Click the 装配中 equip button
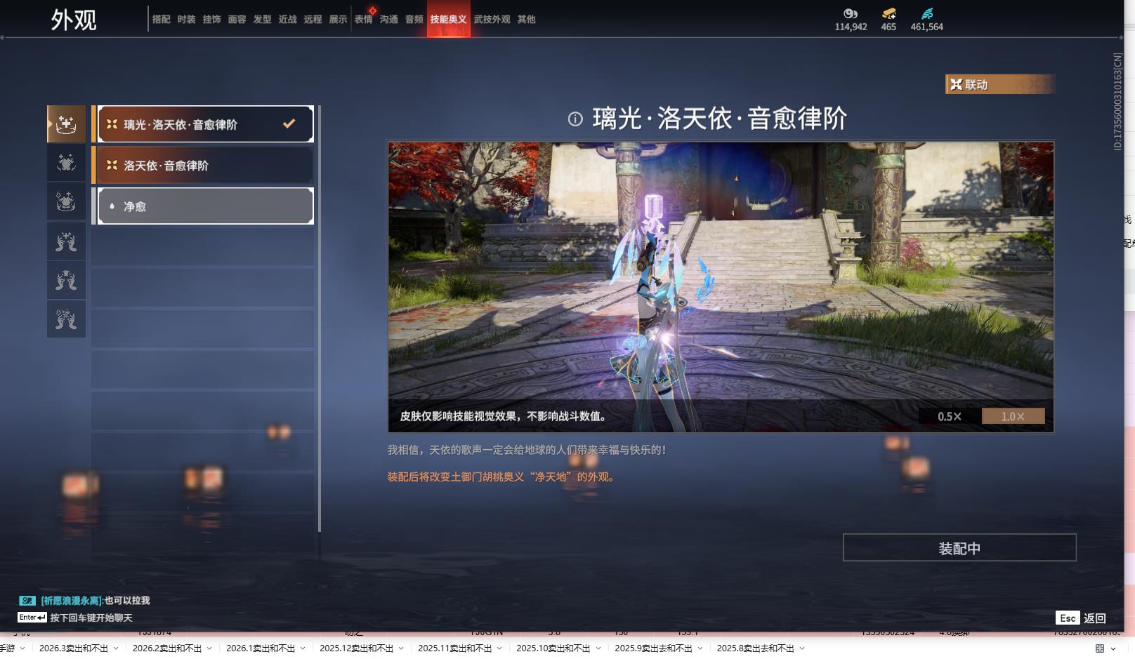The image size is (1135, 659). click(959, 548)
